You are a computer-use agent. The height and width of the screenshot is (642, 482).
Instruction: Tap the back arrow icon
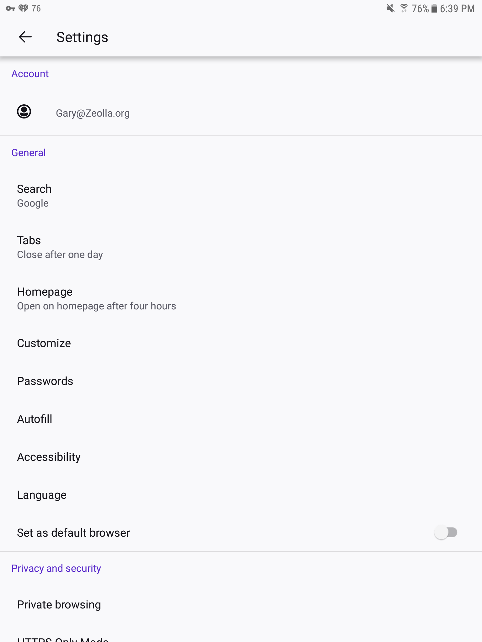click(25, 37)
